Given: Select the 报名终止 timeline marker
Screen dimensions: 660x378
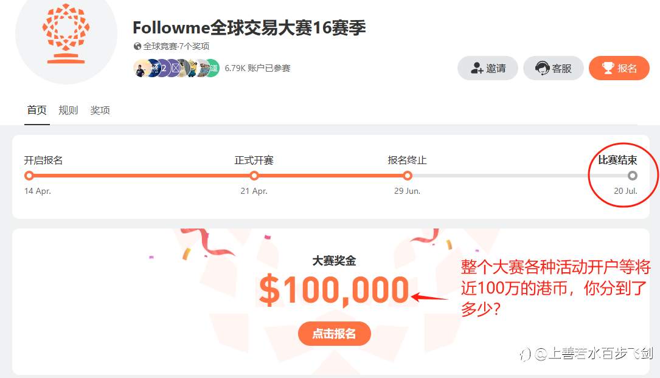Looking at the screenshot, I should pyautogui.click(x=408, y=176).
